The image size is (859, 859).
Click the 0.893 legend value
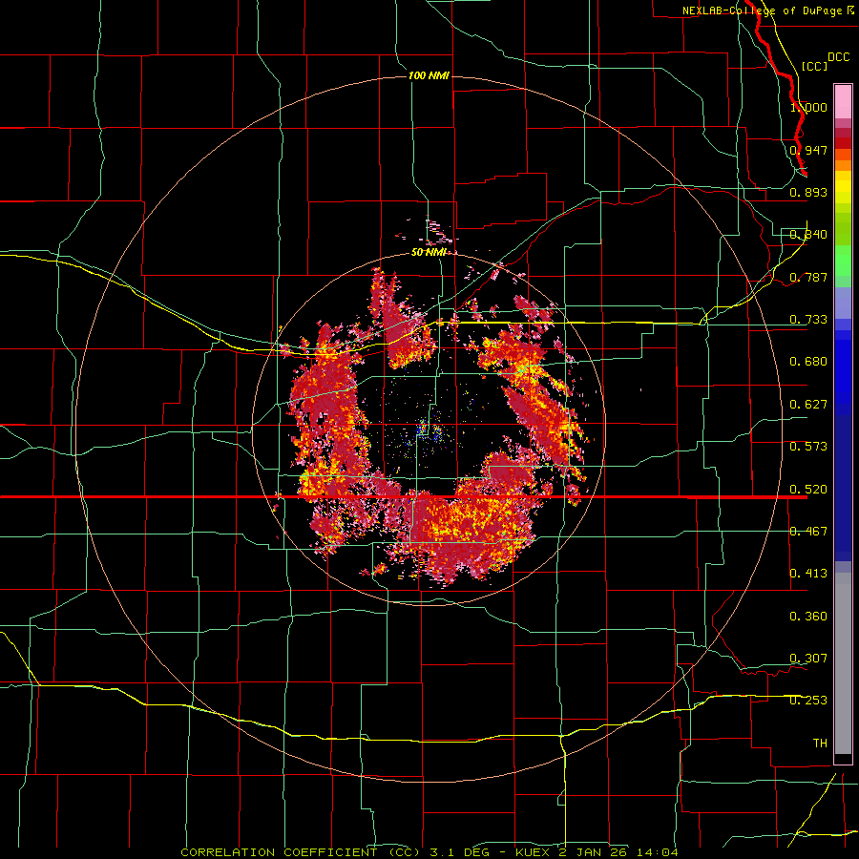808,192
